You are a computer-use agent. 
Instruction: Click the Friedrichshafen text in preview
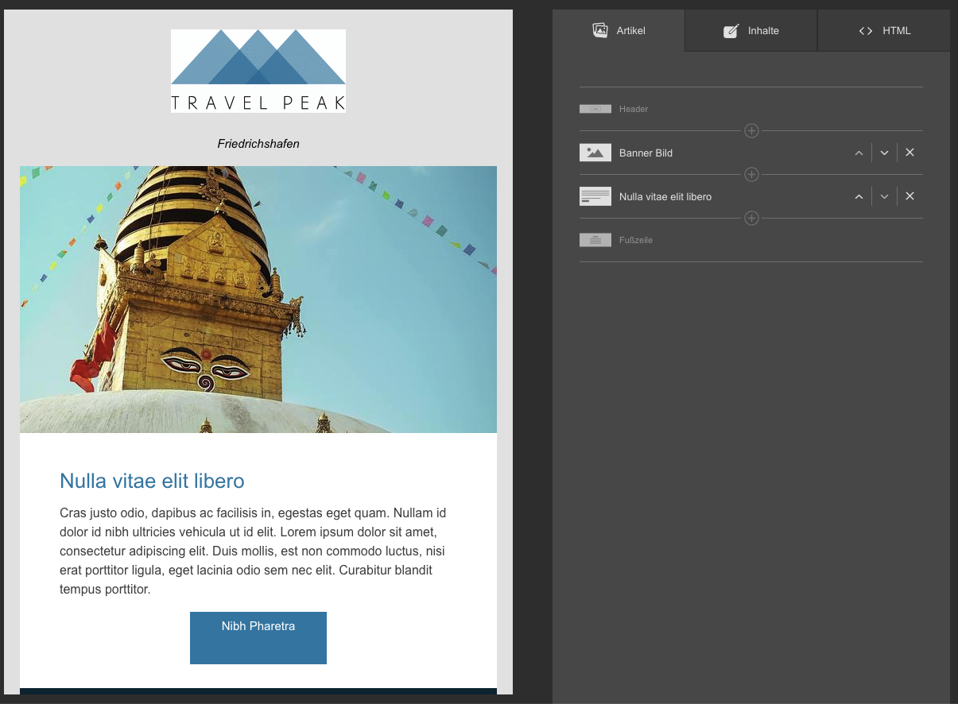(x=258, y=144)
